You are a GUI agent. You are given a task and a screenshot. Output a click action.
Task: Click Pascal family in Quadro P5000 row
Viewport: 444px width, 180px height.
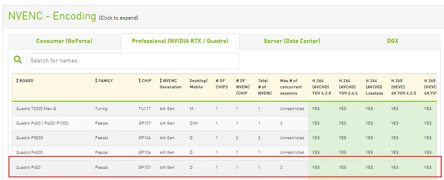click(x=102, y=138)
